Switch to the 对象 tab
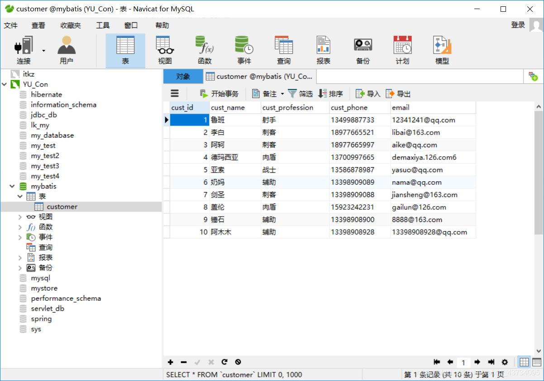The image size is (544, 381). [183, 77]
